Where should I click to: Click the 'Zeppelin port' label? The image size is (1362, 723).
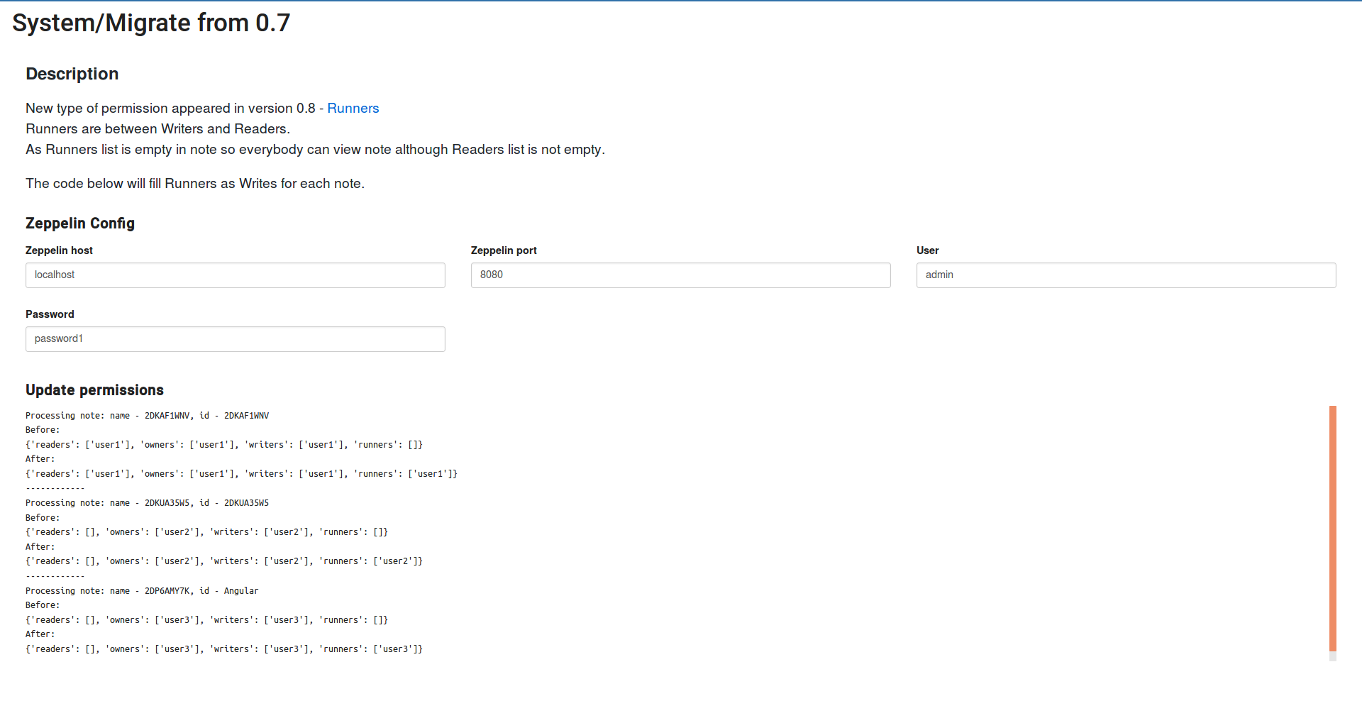[504, 250]
